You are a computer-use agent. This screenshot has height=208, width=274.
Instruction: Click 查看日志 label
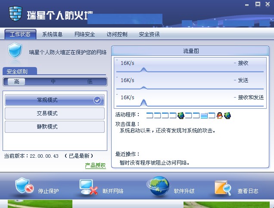(x=248, y=191)
